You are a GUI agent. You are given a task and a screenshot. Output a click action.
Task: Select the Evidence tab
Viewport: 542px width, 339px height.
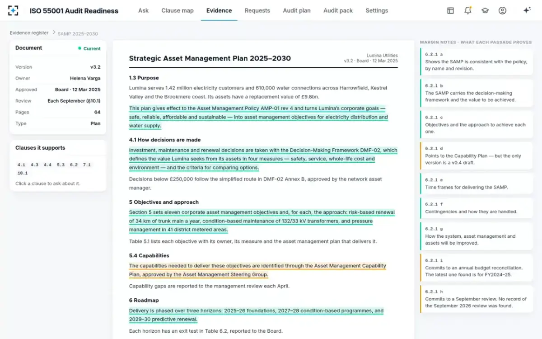click(x=219, y=10)
